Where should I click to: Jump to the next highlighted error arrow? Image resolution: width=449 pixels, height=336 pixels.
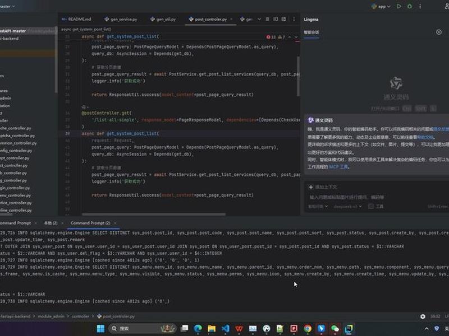coord(296,37)
